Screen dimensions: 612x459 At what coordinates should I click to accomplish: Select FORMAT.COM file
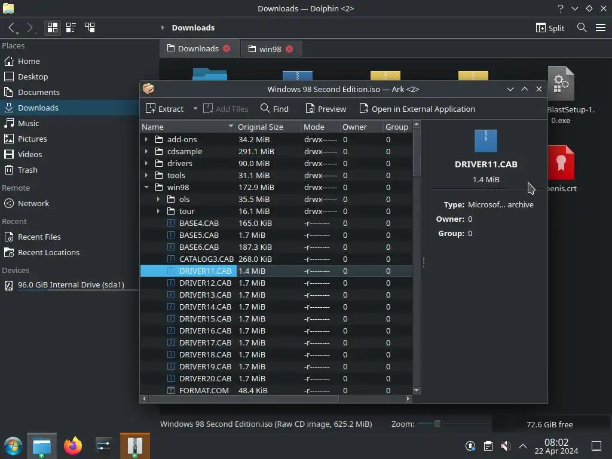click(276, 391)
